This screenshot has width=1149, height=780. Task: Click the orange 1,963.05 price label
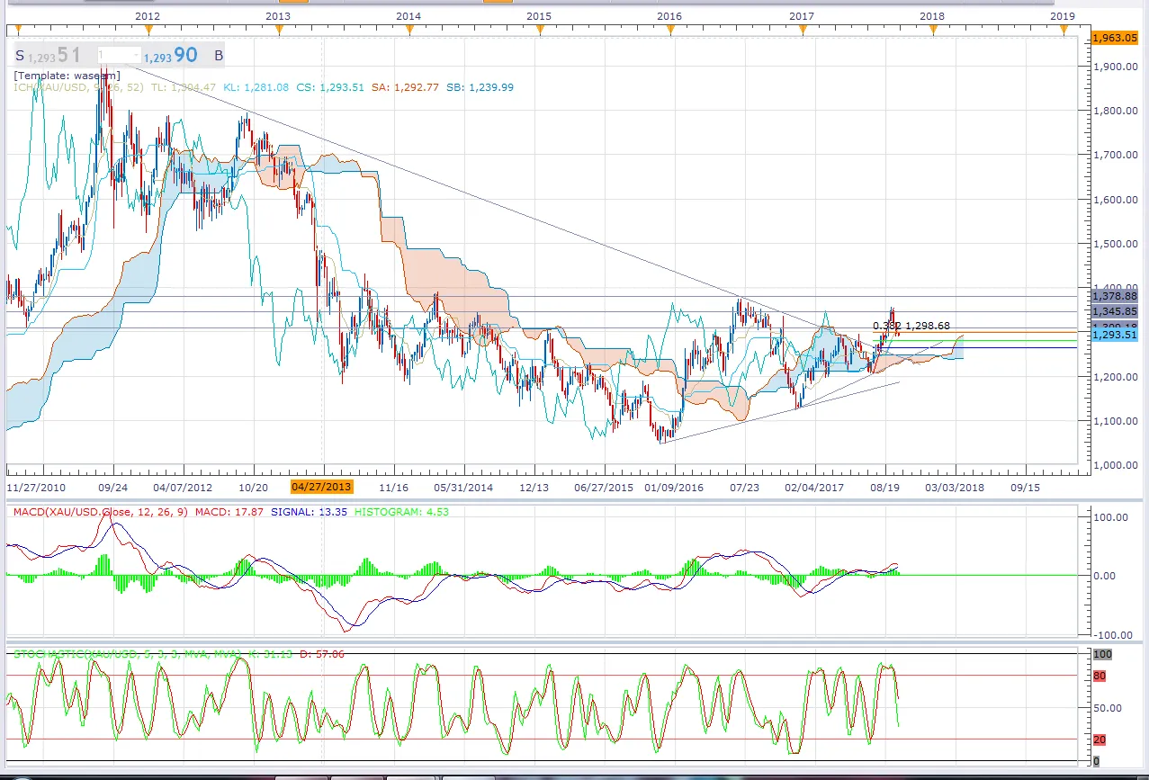click(x=1113, y=38)
